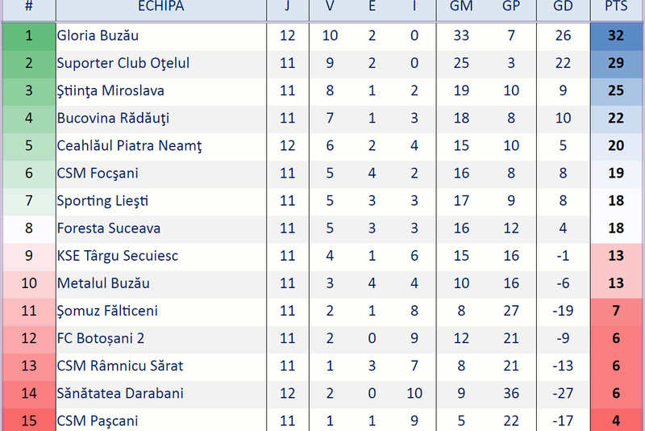This screenshot has width=645, height=431.
Task: Click the Sănătatea Darabani team name
Action: [x=120, y=393]
